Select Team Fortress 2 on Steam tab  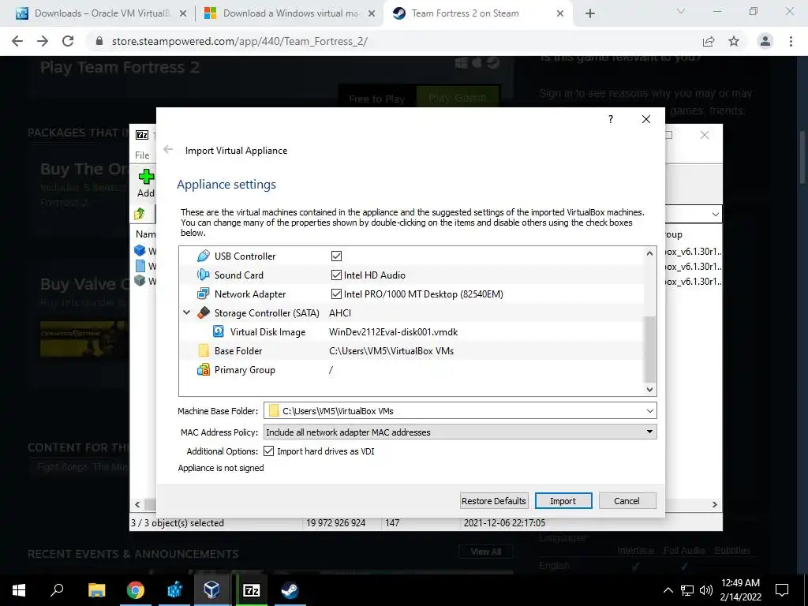click(477, 13)
